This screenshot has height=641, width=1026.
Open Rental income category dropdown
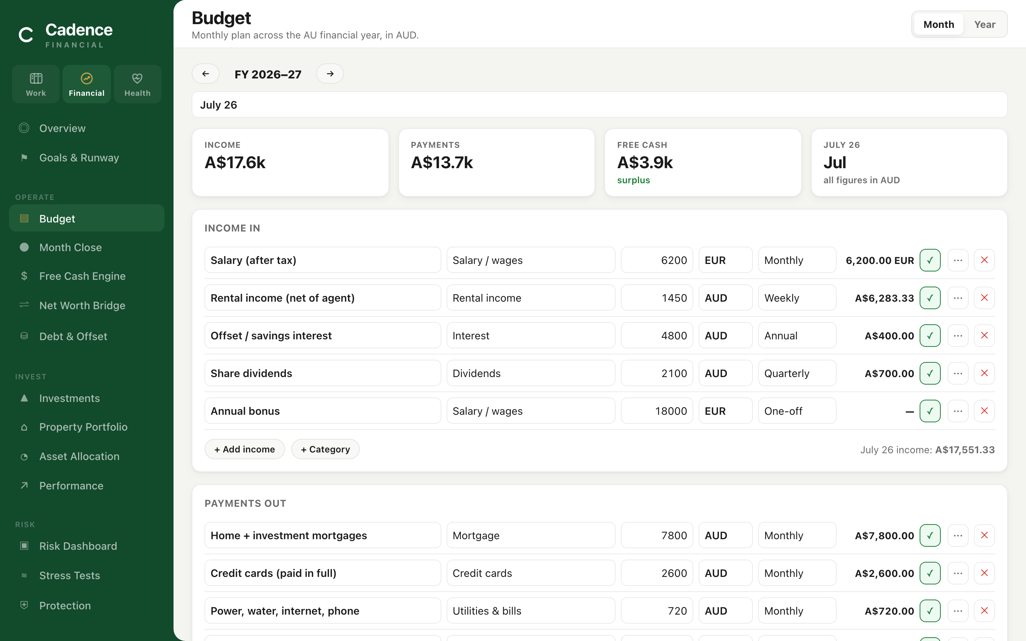click(531, 297)
